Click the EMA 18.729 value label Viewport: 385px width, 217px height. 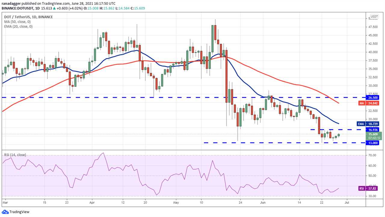point(368,124)
